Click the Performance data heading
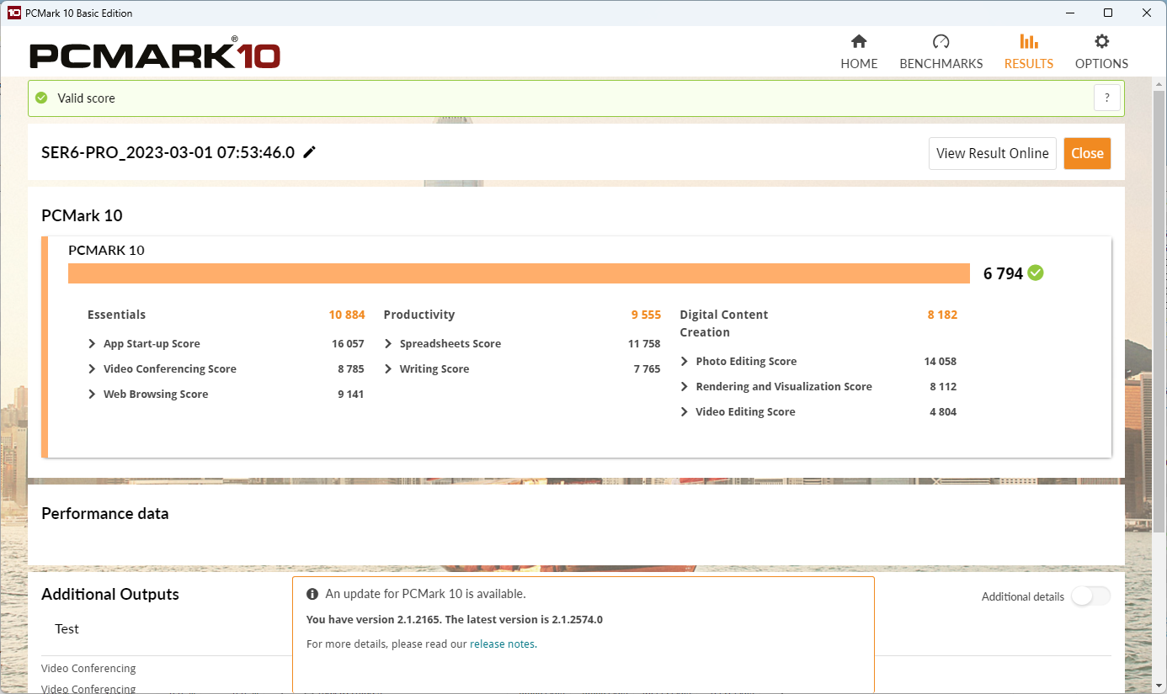The image size is (1167, 694). (105, 513)
